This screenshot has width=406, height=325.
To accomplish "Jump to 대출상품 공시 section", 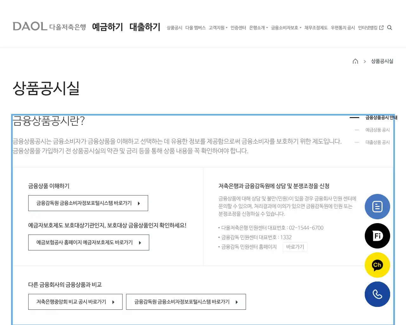I will click(377, 142).
